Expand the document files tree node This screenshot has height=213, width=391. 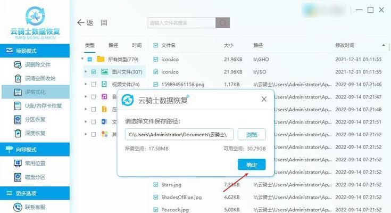[x=86, y=121]
